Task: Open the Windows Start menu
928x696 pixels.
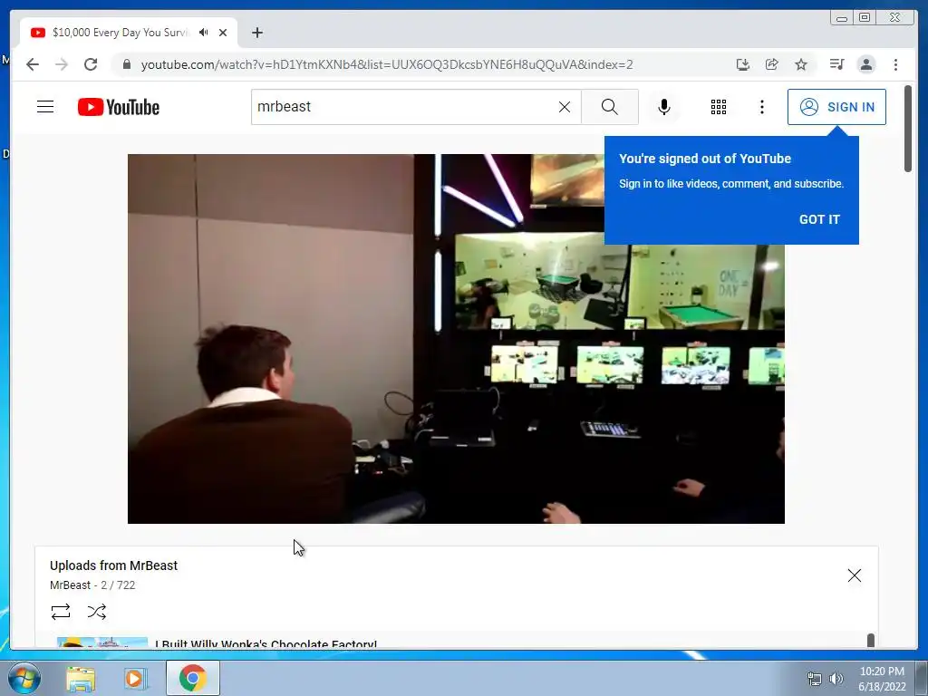Action: [24, 678]
